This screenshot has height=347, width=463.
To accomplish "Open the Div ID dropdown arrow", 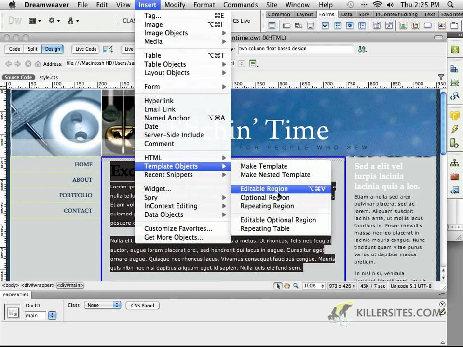I will click(52, 315).
